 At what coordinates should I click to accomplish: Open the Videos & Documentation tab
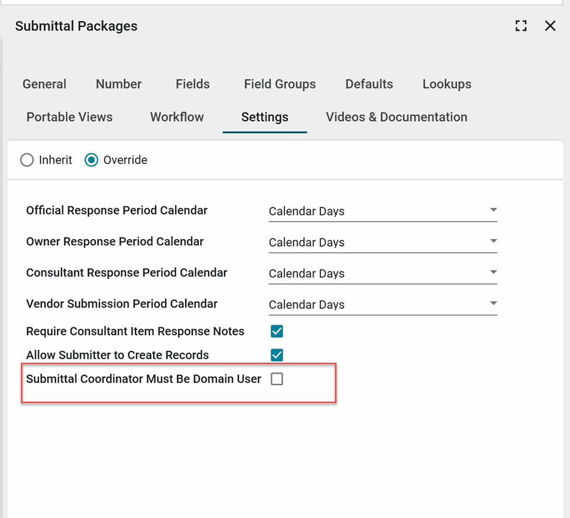[x=397, y=117]
